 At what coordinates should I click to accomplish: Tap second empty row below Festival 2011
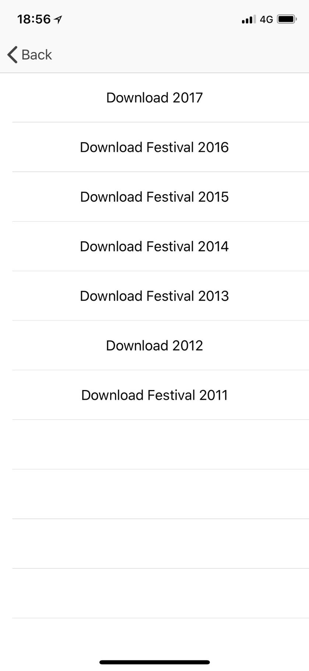tap(154, 494)
